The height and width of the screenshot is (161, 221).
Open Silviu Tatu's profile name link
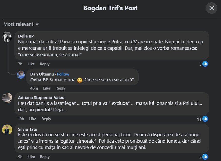coord(27,129)
